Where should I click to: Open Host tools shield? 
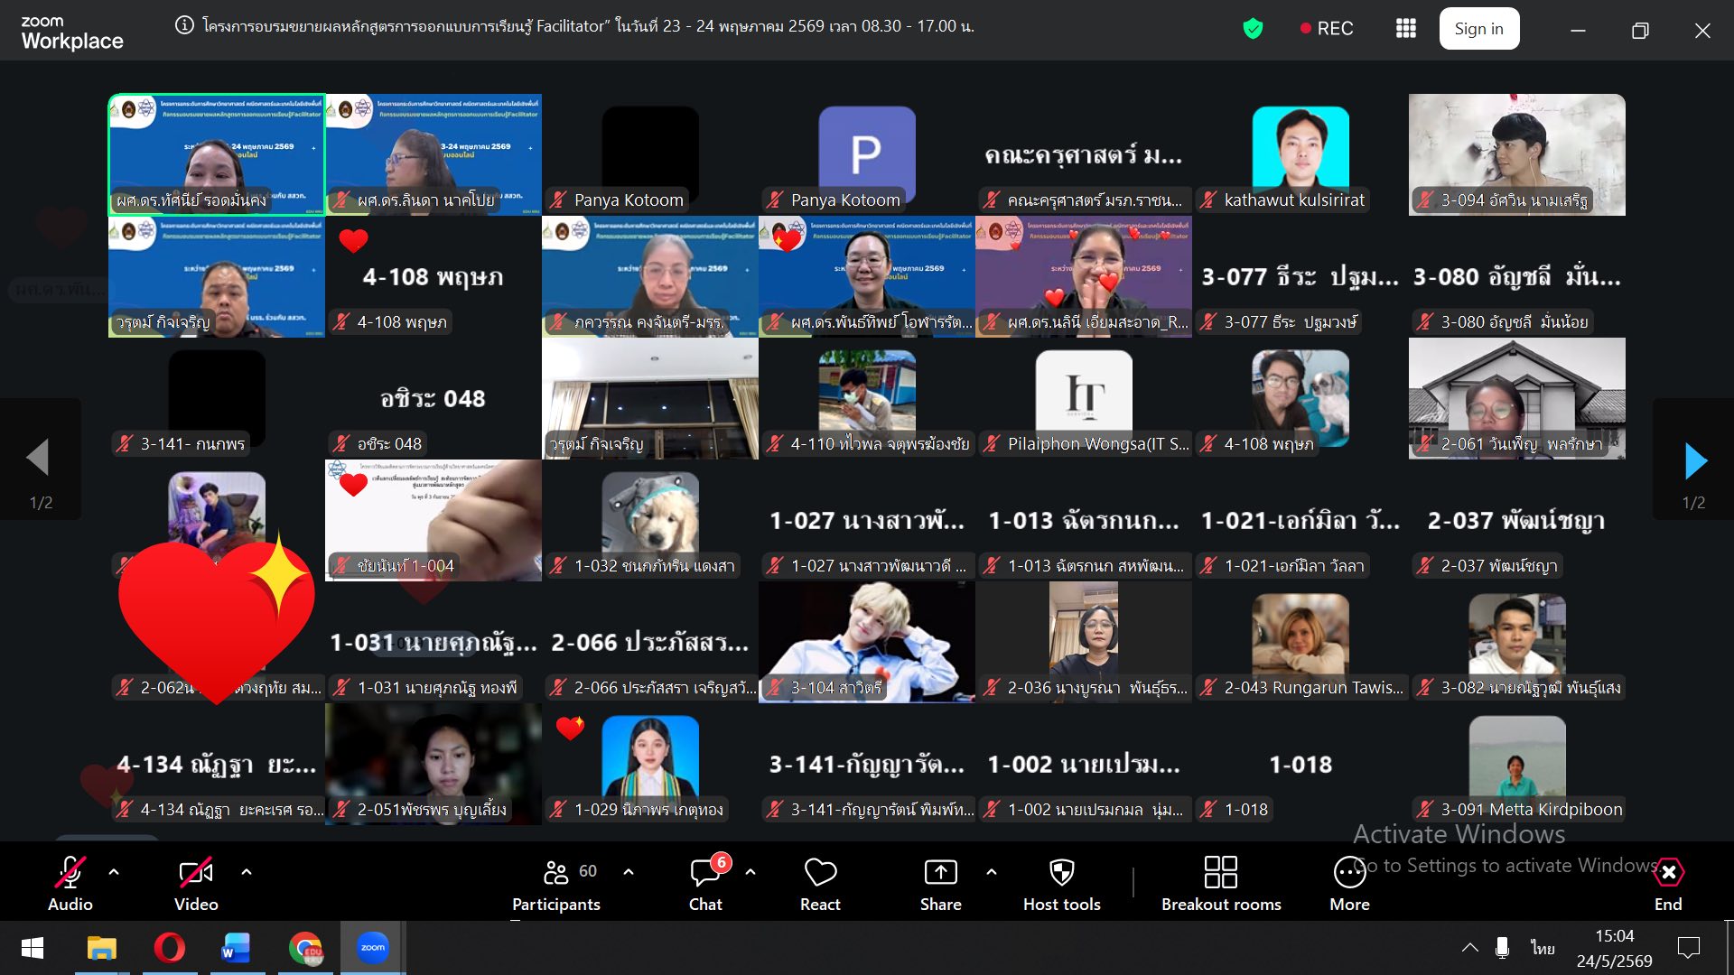click(1062, 884)
